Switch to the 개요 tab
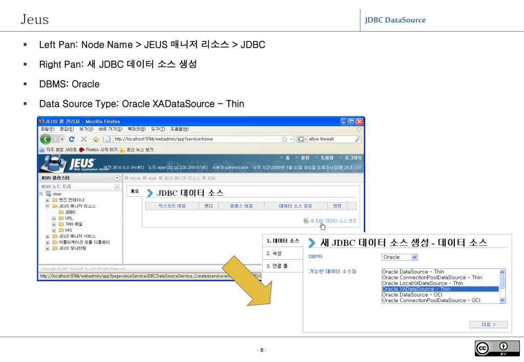 point(134,191)
